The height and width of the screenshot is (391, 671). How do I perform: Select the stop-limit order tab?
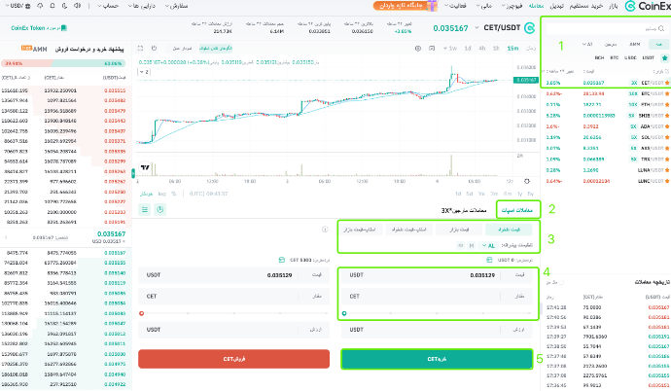pyautogui.click(x=409, y=230)
